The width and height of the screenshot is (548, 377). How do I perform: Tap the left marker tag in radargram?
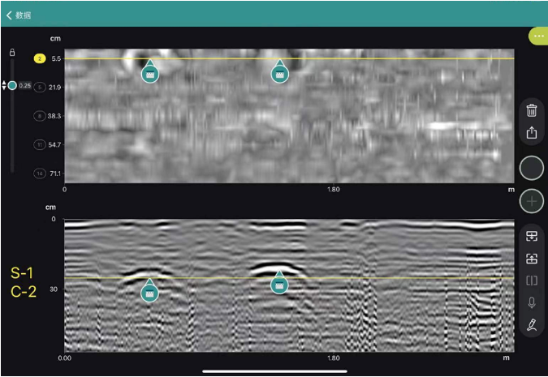(149, 292)
